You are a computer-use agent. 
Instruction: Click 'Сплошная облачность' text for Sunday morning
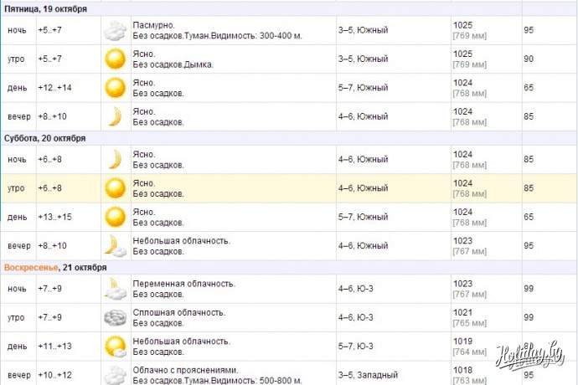[x=179, y=312]
